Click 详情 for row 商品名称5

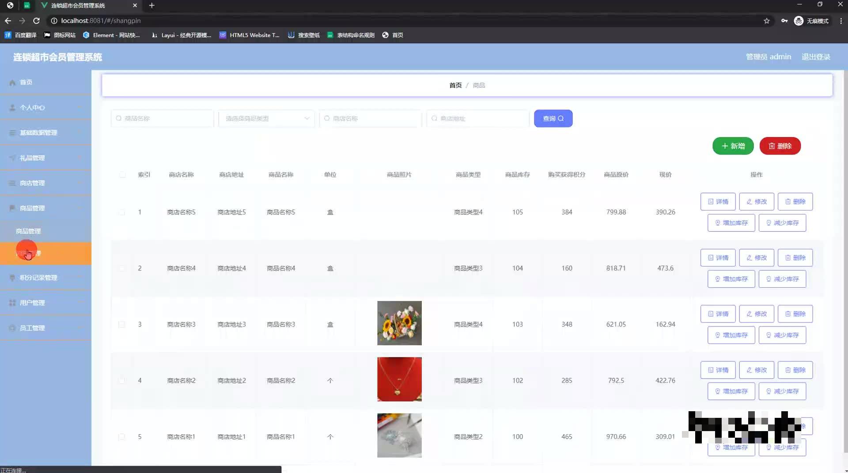tap(718, 202)
